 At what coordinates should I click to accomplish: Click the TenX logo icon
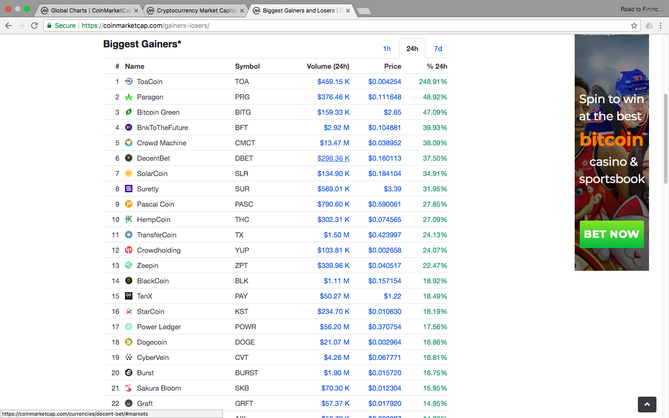[x=129, y=296]
